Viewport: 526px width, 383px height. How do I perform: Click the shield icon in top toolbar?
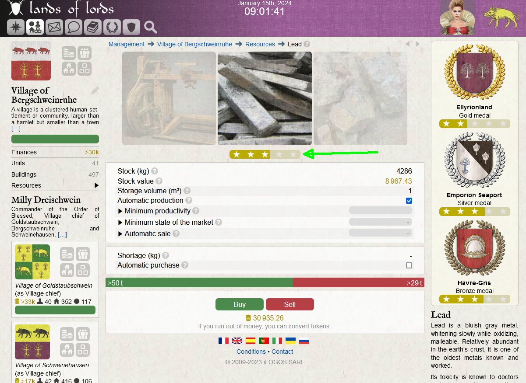[131, 27]
